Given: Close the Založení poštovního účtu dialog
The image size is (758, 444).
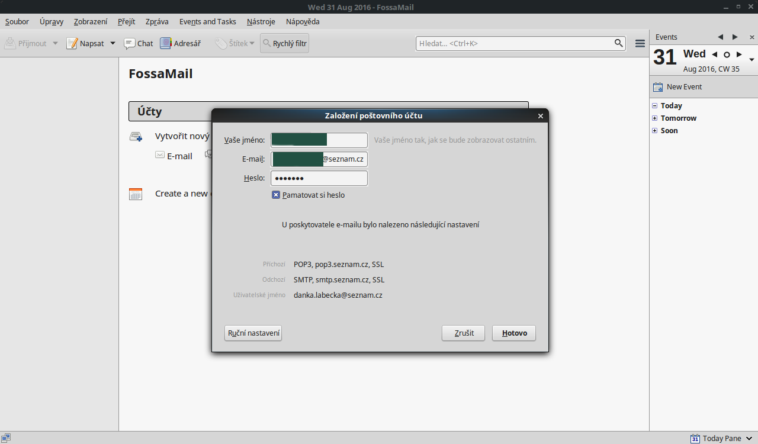Looking at the screenshot, I should 540,116.
